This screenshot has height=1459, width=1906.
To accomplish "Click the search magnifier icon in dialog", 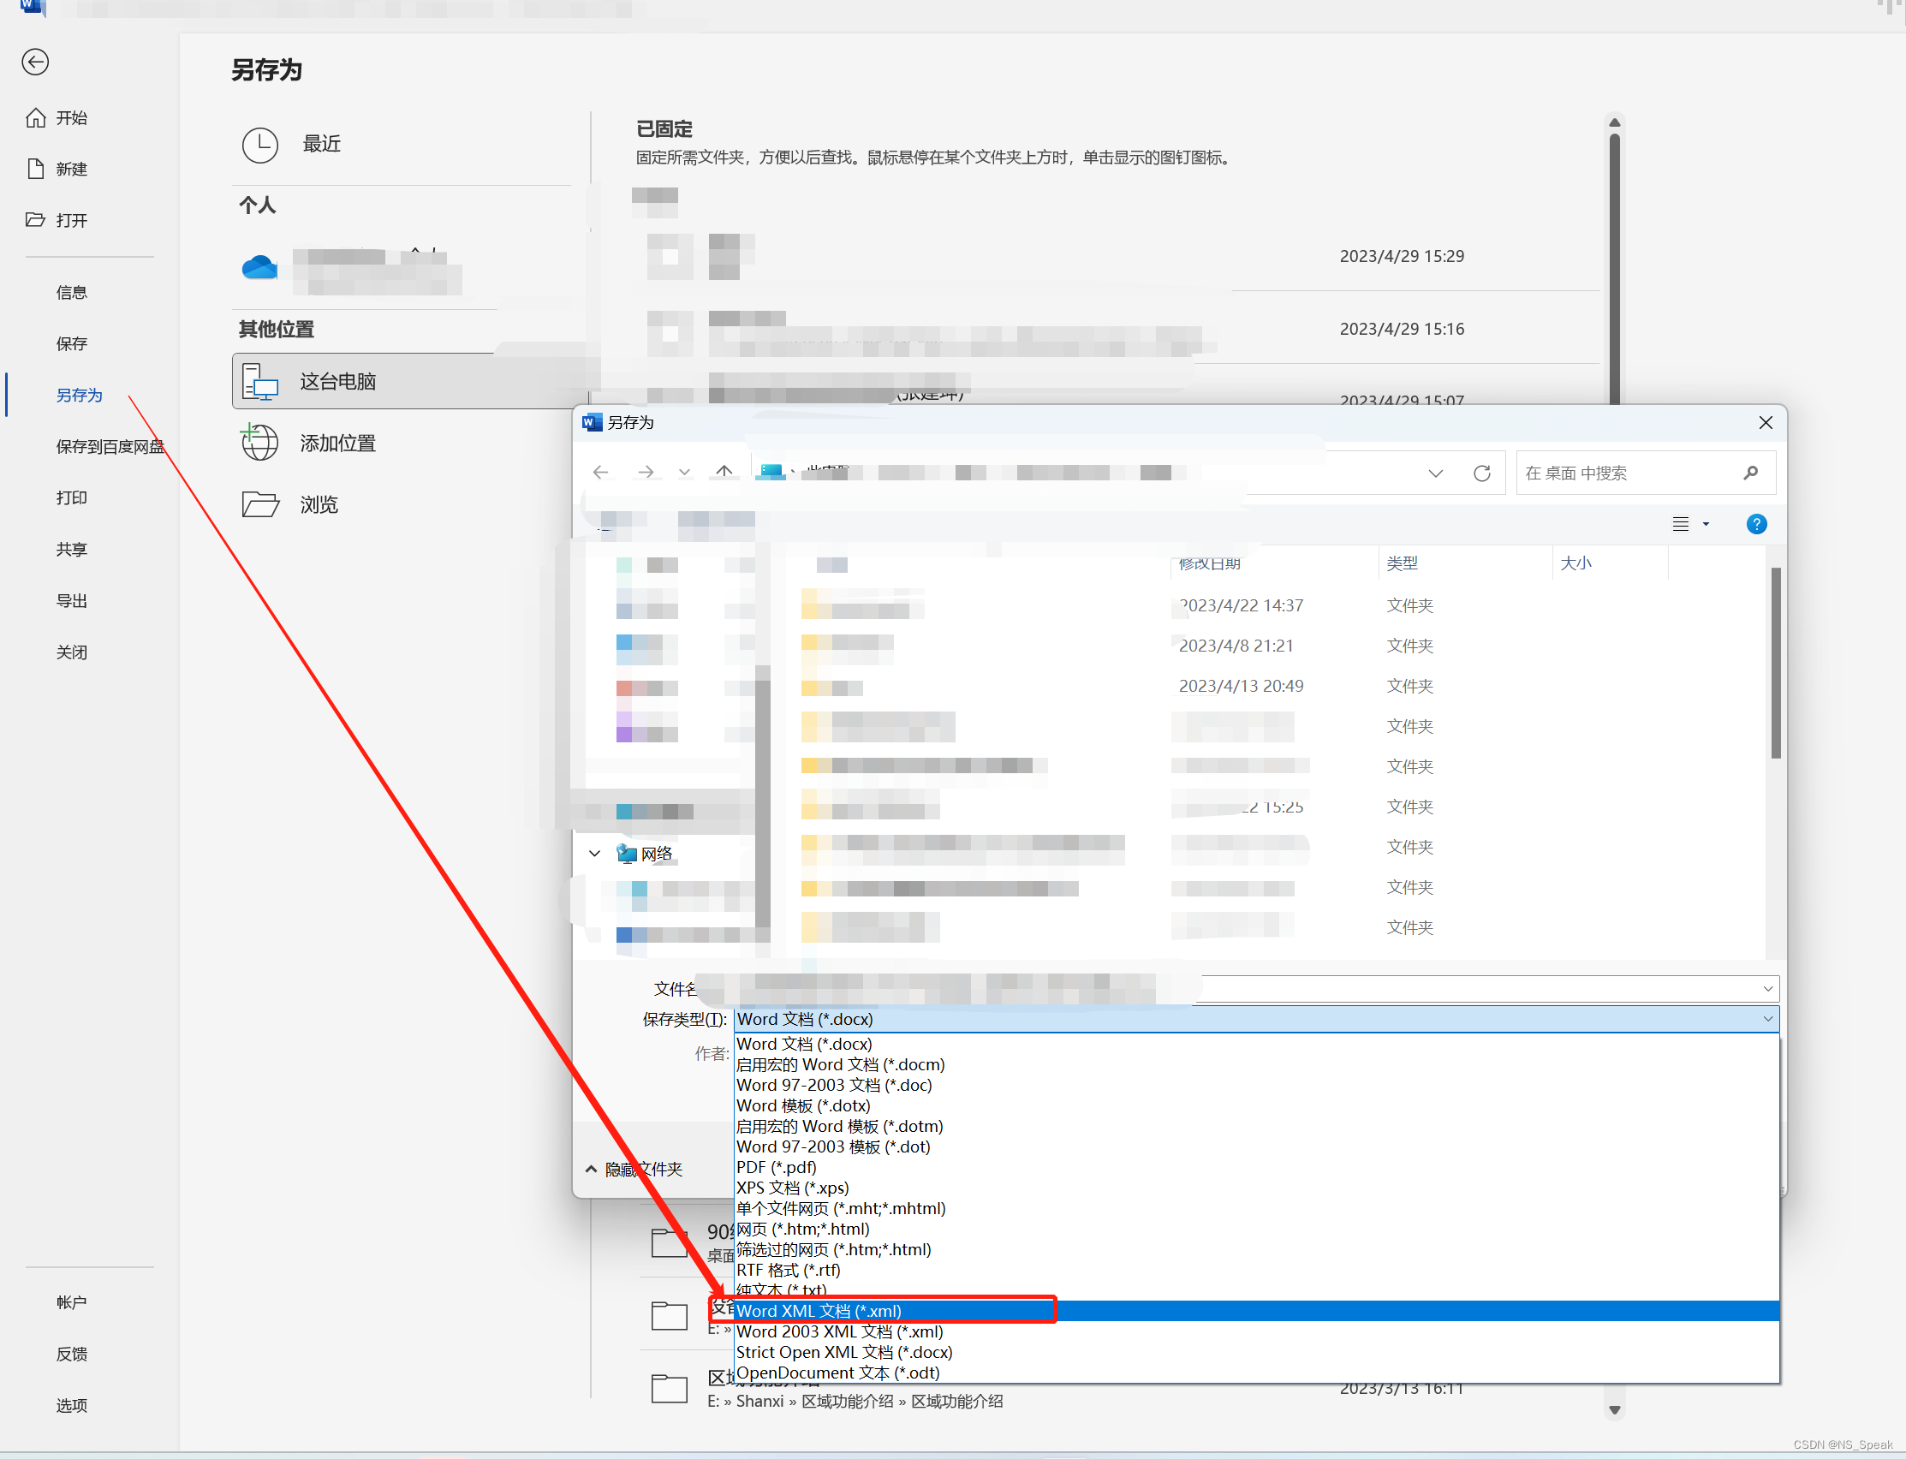I will click(1750, 473).
